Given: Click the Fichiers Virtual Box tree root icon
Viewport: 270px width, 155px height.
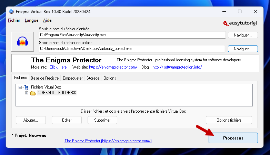Looking at the screenshot, I should [27, 87].
